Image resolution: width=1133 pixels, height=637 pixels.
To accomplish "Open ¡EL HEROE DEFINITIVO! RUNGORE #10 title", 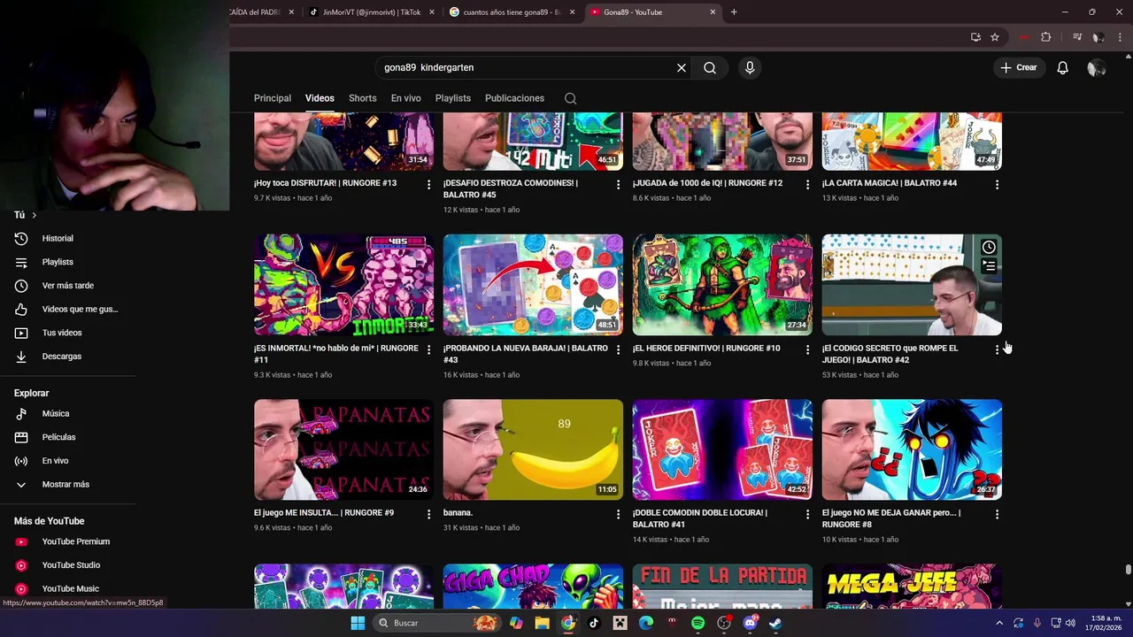I will click(706, 349).
